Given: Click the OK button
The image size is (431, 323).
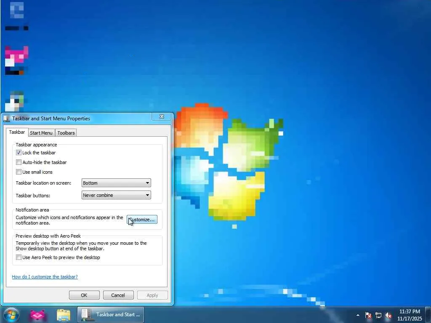Looking at the screenshot, I should [x=84, y=295].
